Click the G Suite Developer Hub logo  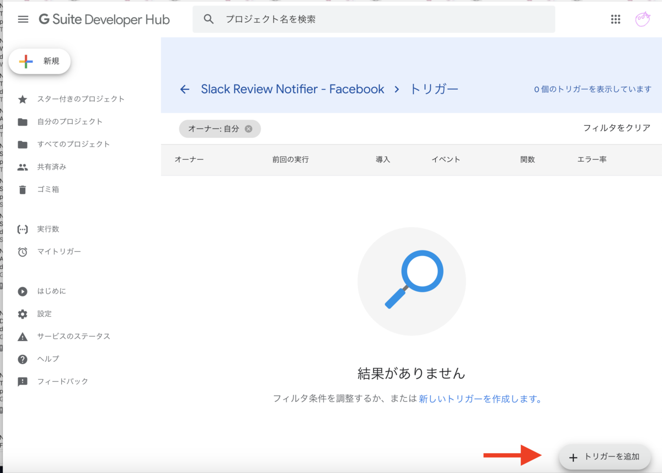pos(104,20)
